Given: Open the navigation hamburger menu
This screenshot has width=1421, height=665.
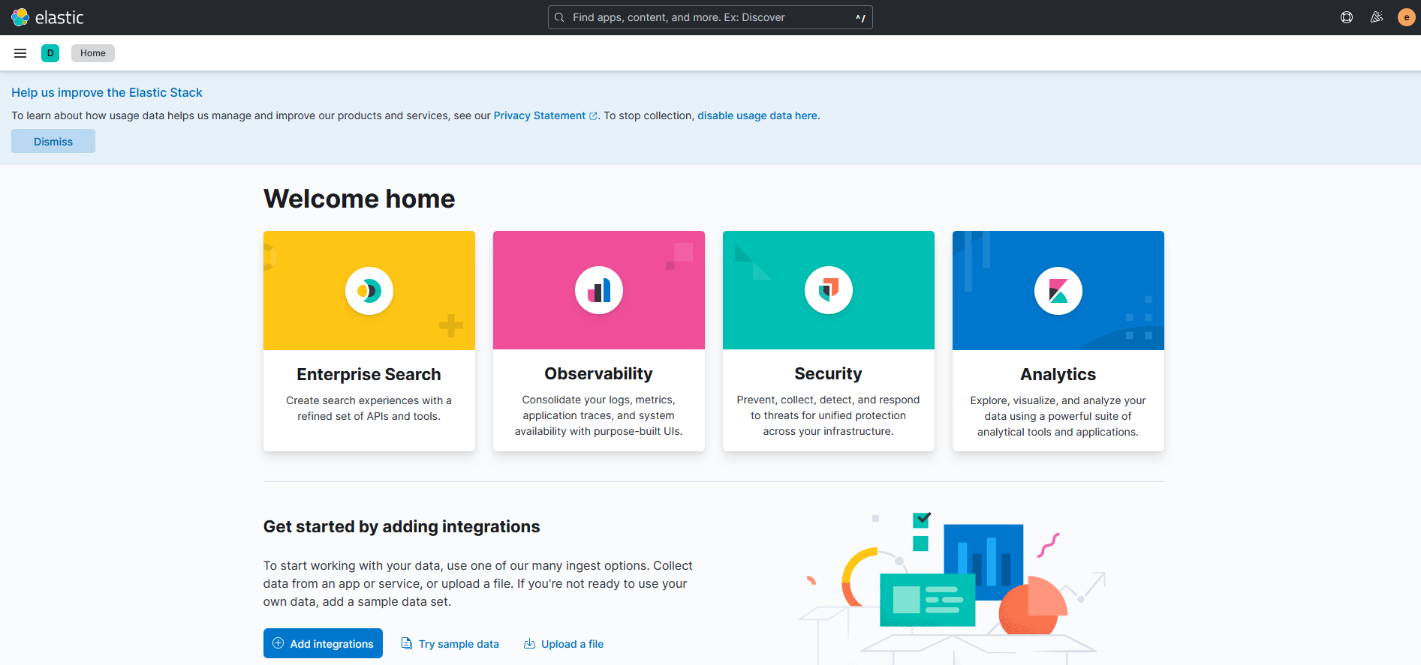Looking at the screenshot, I should pyautogui.click(x=20, y=53).
